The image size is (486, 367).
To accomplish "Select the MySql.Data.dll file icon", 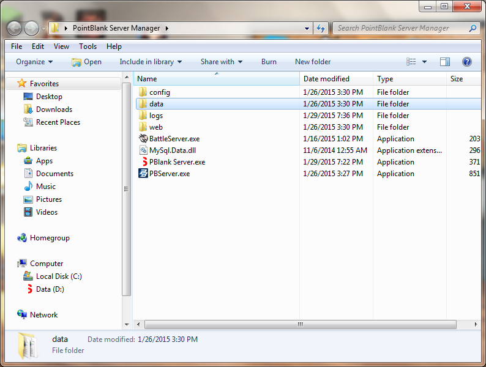I will (143, 150).
